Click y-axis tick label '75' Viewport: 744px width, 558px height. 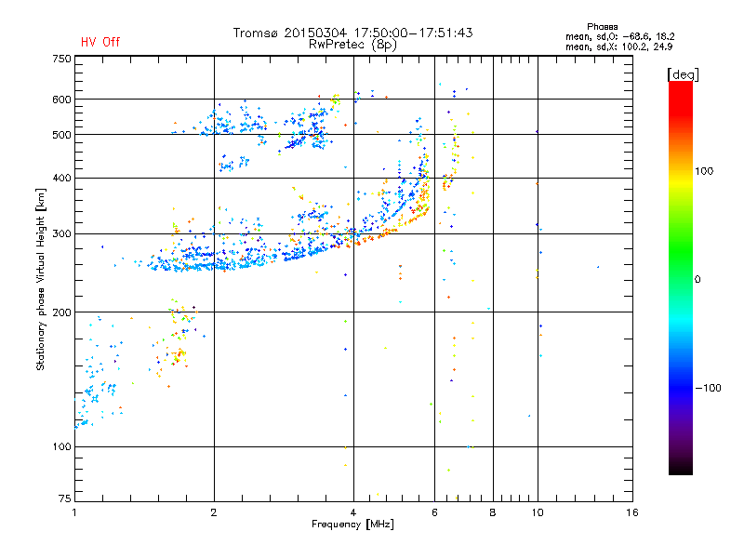(65, 498)
